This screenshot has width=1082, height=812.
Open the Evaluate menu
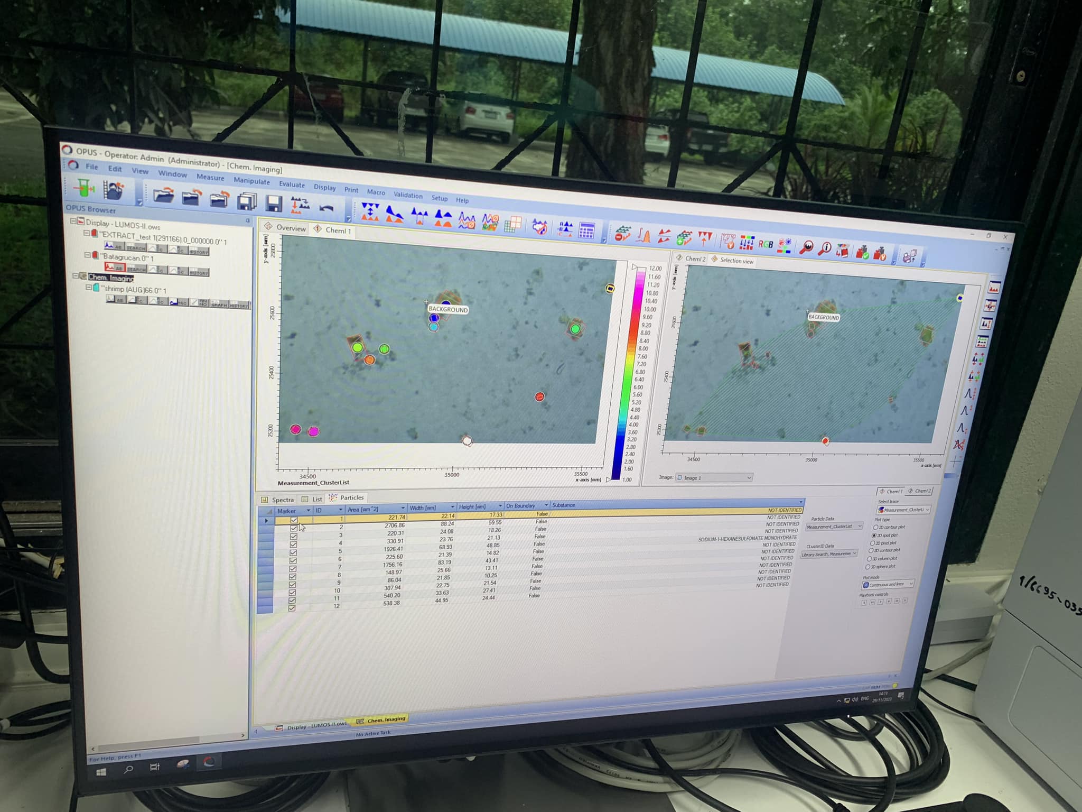[x=292, y=184]
